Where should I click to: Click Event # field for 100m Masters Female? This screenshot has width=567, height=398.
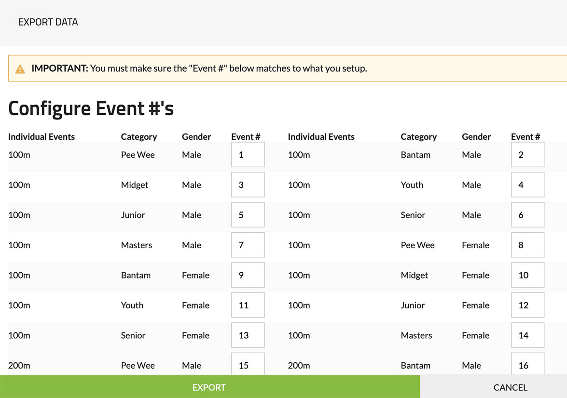pos(527,335)
